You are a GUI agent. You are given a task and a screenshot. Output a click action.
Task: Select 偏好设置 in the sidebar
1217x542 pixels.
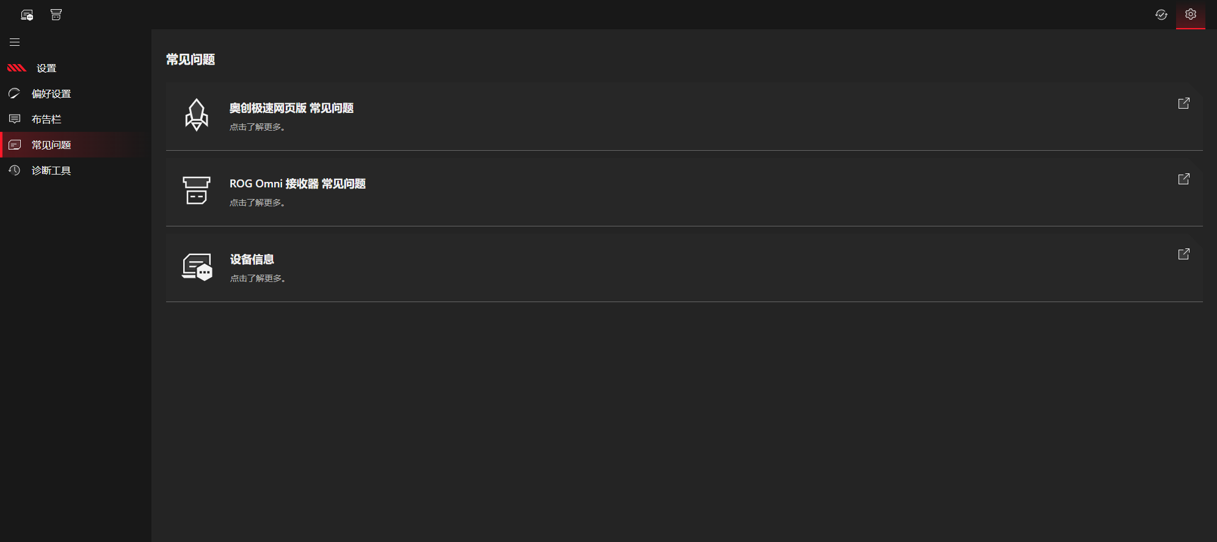(x=51, y=93)
